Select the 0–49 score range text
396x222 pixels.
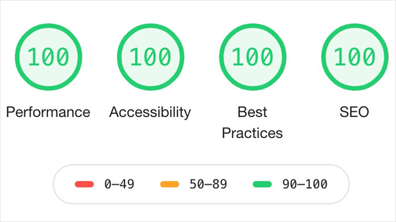(x=119, y=184)
